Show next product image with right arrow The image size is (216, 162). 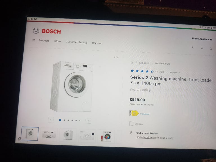[x=88, y=121]
